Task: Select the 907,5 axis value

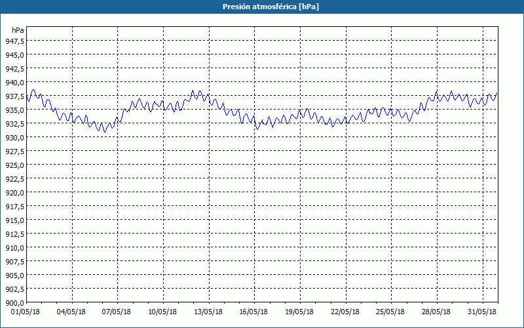Action: click(x=14, y=261)
